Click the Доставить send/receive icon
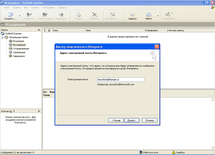Image resolution: width=215 pixels, height=155 pixels. [112, 14]
